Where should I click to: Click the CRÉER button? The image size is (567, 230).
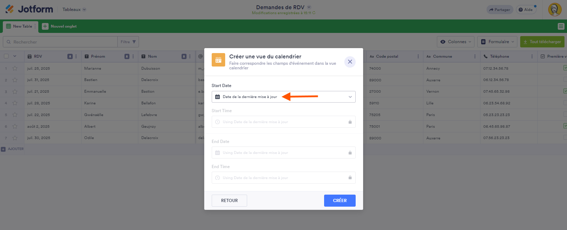click(x=339, y=201)
